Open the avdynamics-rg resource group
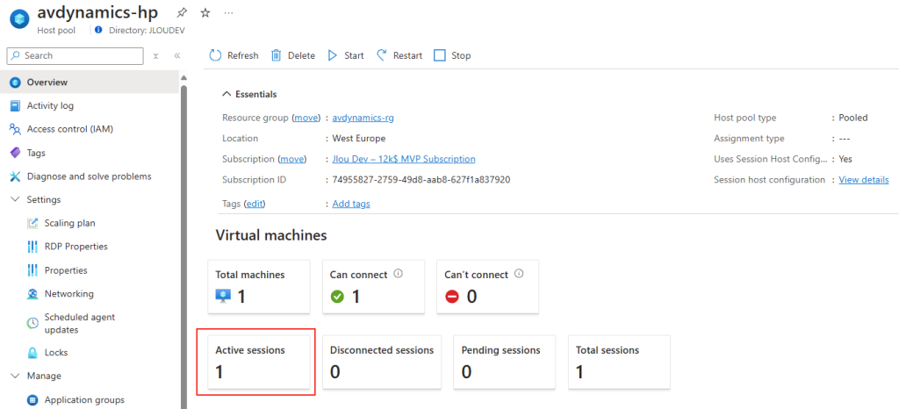This screenshot has height=409, width=899. coord(363,118)
